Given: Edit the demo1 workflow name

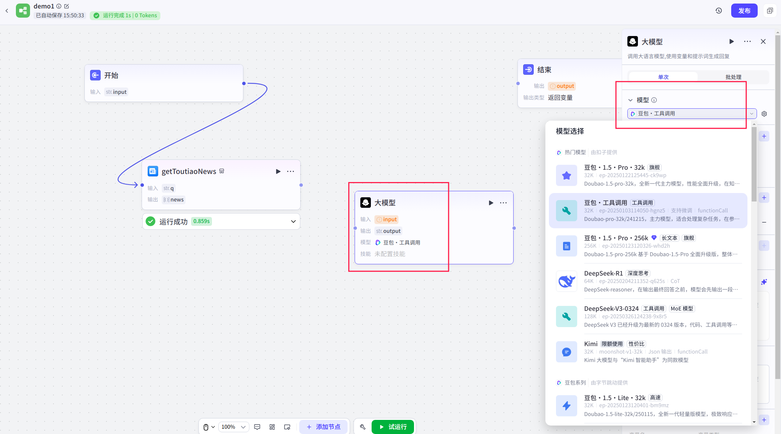Looking at the screenshot, I should (x=67, y=6).
